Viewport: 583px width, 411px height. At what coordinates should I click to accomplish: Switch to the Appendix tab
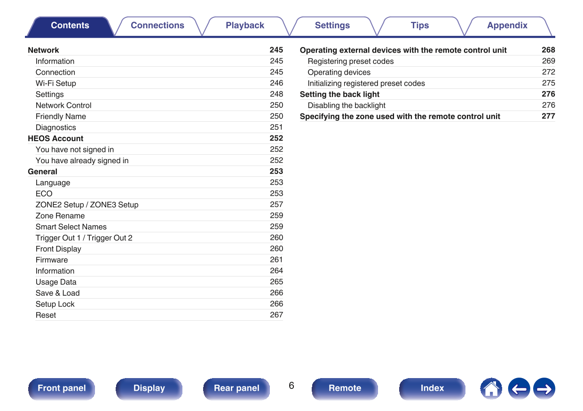click(x=507, y=26)
